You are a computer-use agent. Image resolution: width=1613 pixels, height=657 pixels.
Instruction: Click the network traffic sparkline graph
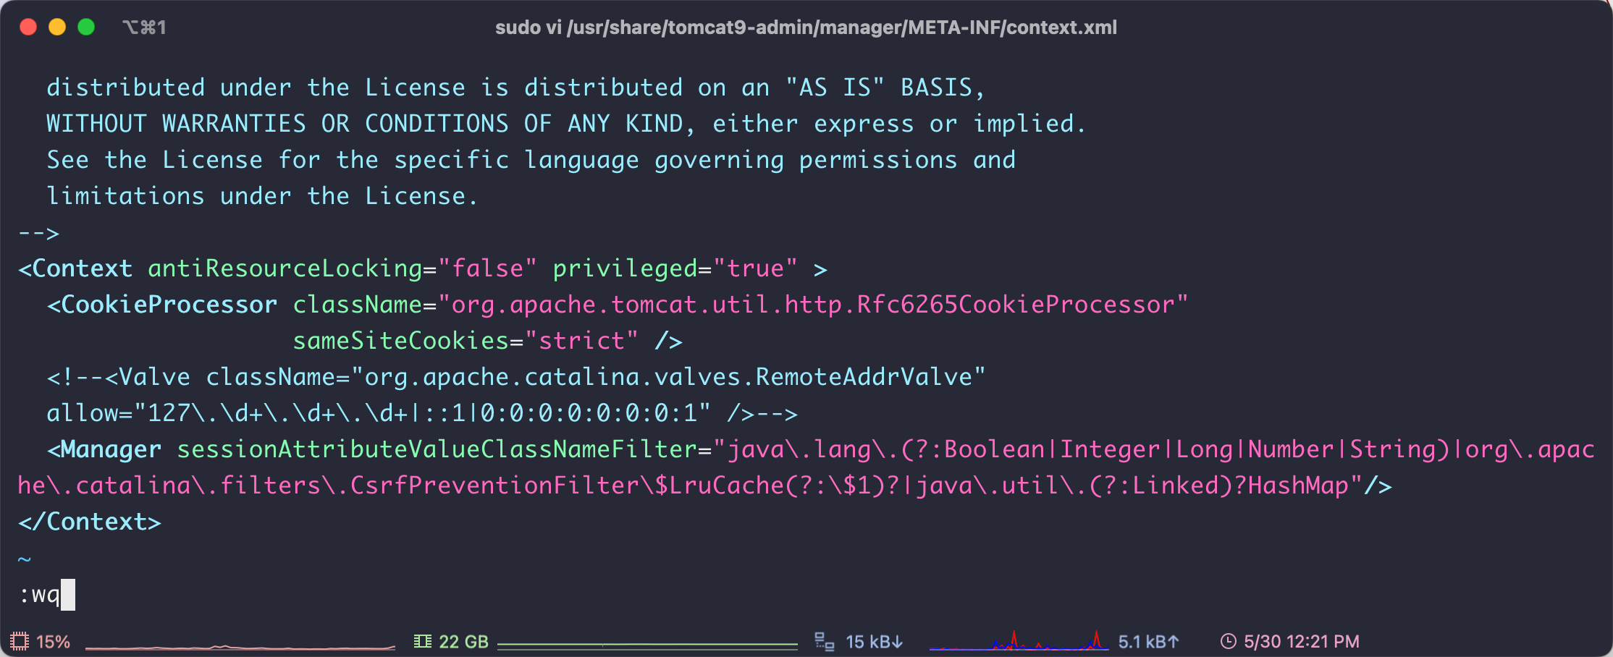click(x=1019, y=640)
